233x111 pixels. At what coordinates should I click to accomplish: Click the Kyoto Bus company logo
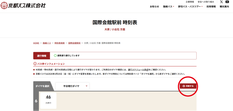pos(23,5)
